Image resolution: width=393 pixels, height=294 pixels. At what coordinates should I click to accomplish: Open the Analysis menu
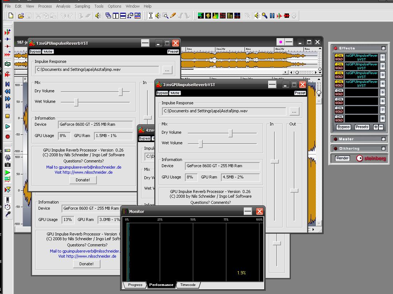[63, 6]
